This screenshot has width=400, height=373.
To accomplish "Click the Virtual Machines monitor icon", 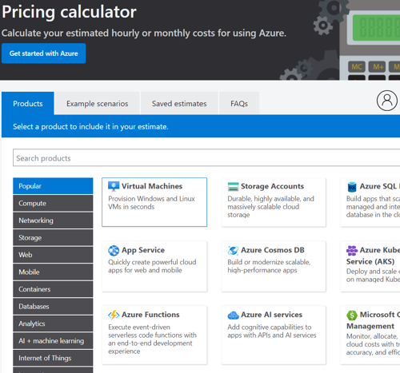I will coord(114,186).
